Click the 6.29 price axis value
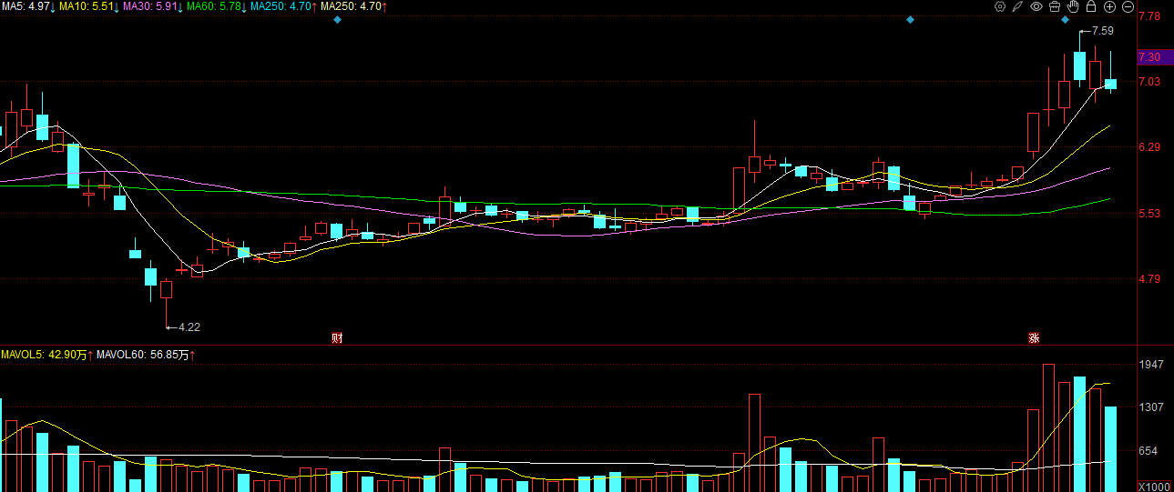 tap(1149, 147)
